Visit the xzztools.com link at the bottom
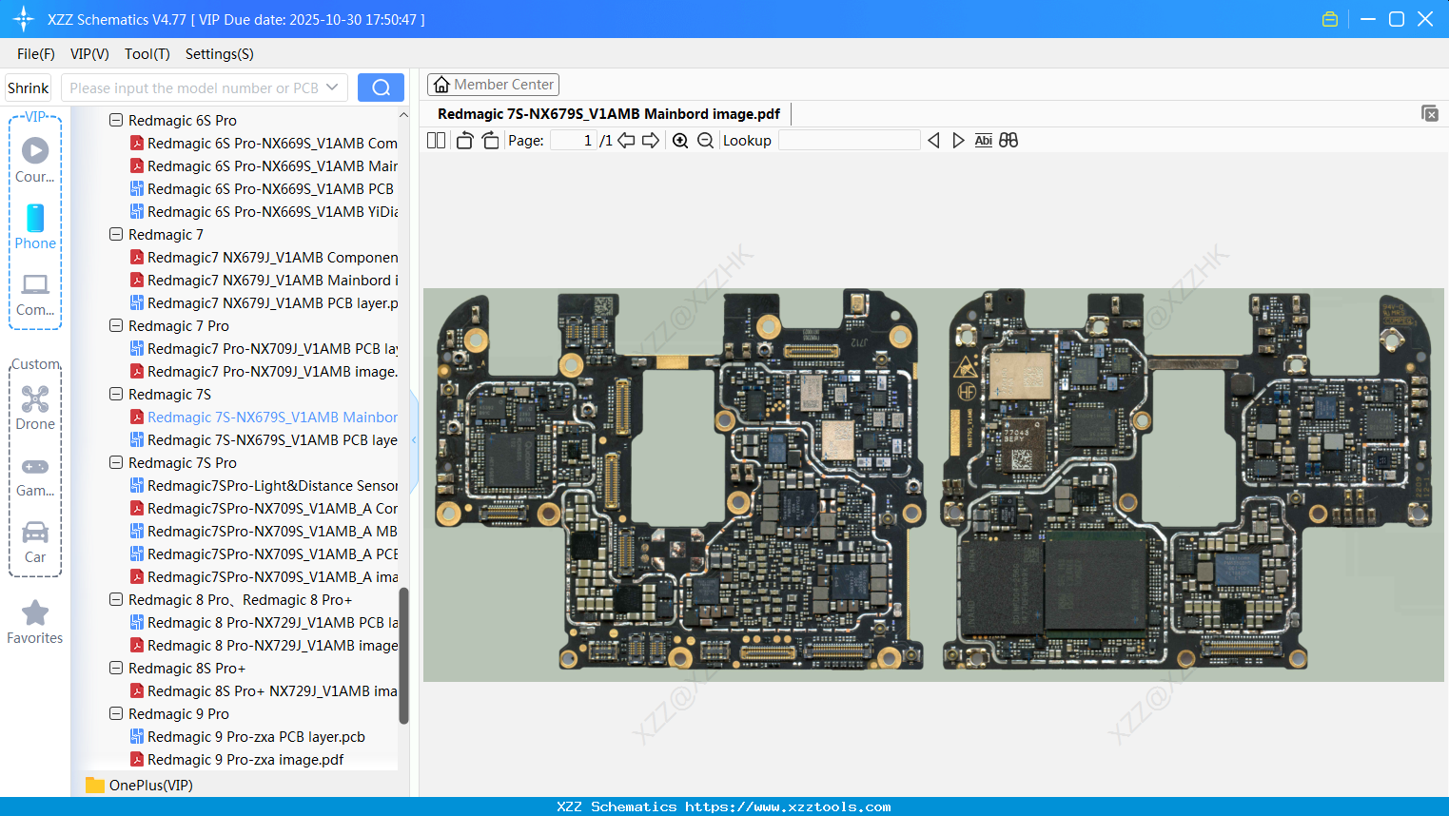Screen dimensions: 1449x816 pos(818,806)
